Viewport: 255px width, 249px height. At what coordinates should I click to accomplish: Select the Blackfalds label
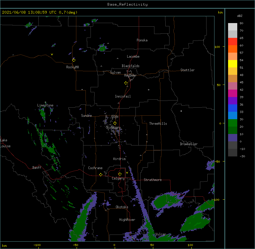(130, 66)
